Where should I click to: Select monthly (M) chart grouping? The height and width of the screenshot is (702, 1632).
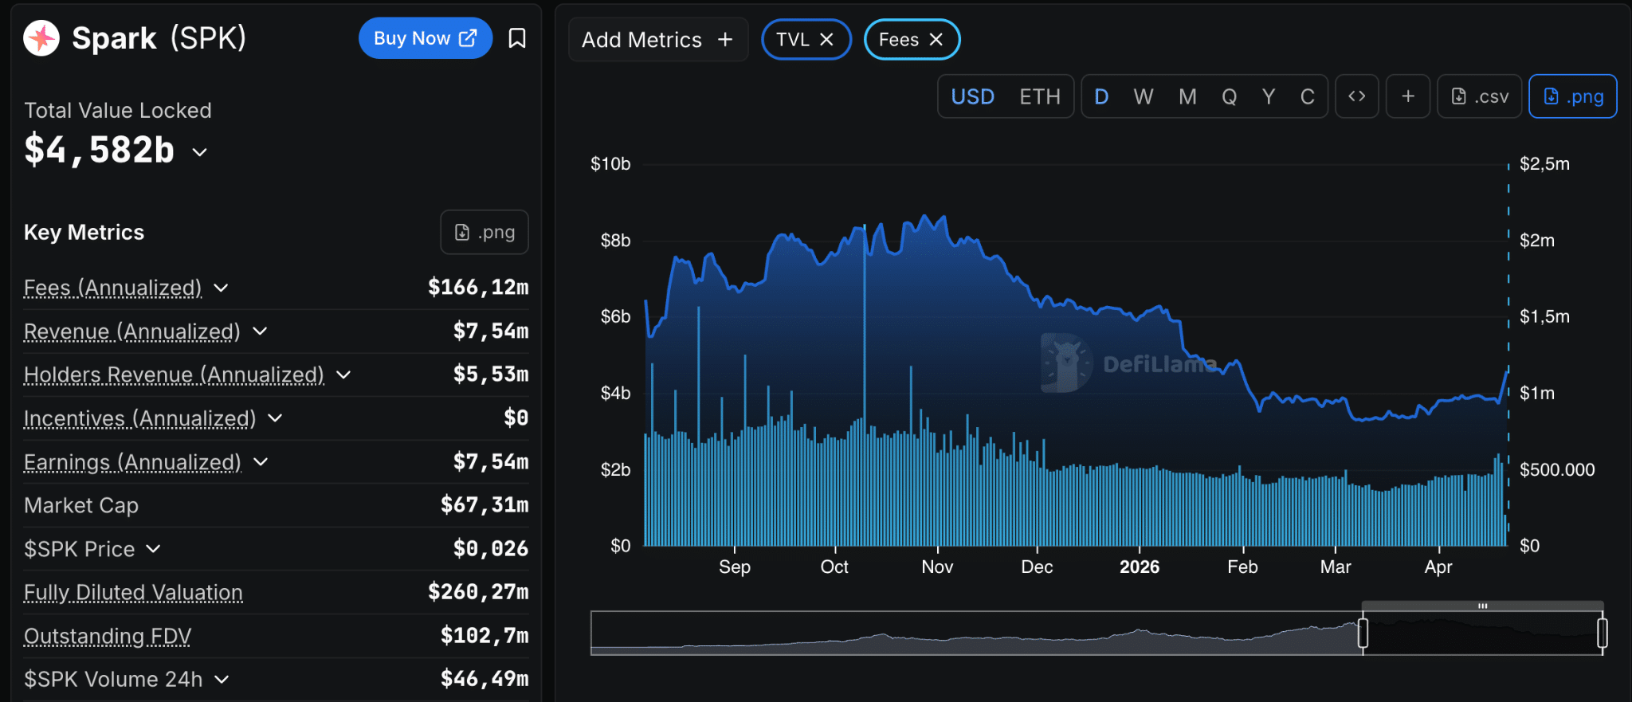(x=1187, y=96)
